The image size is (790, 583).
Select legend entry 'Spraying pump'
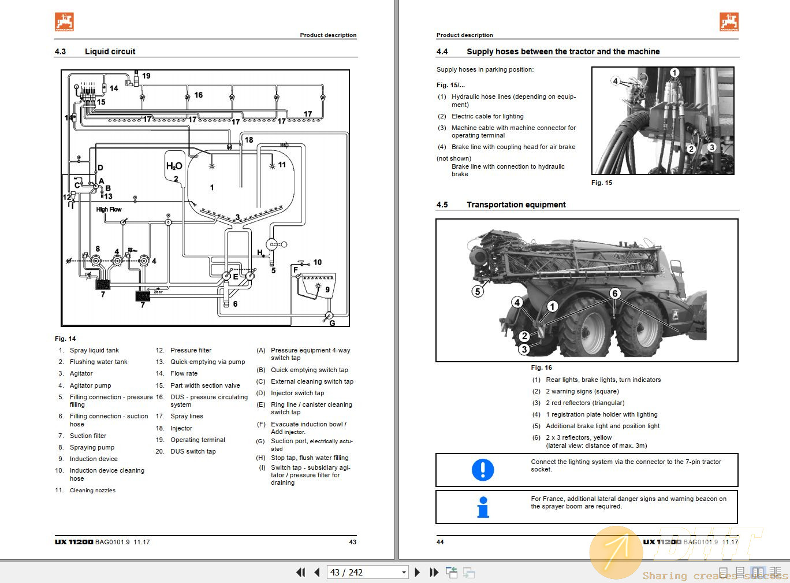[92, 447]
